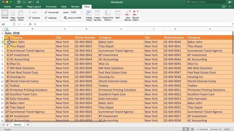Image resolution: width=234 pixels, height=131 pixels.
Task: Click '02-404-9052' in column G
Action: [172, 94]
